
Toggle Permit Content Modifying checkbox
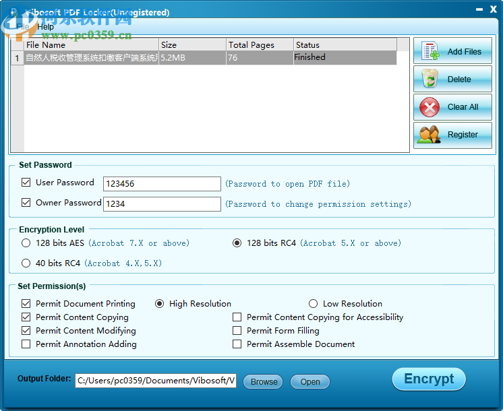26,331
